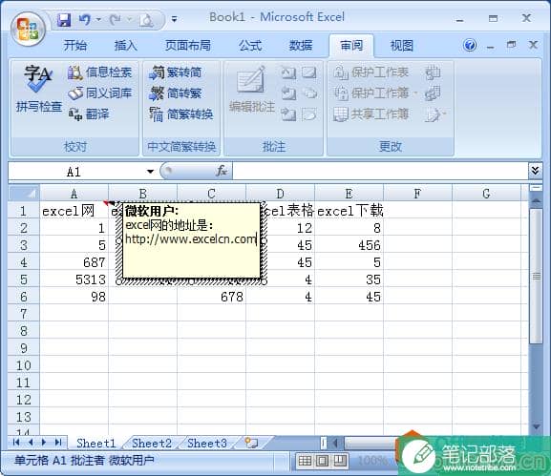Switch to Normal view button
551x476 pixels.
305,461
